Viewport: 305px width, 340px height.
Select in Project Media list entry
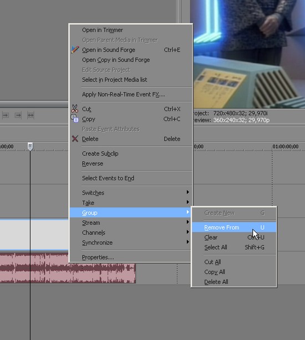click(x=131, y=80)
